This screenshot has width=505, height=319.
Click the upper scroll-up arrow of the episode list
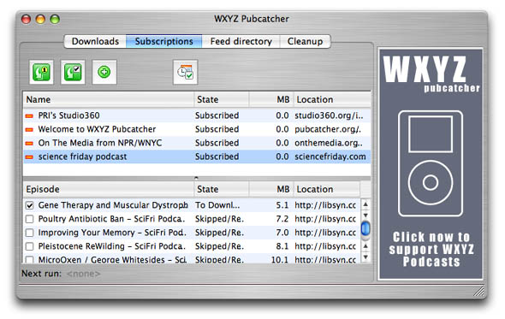(x=365, y=204)
